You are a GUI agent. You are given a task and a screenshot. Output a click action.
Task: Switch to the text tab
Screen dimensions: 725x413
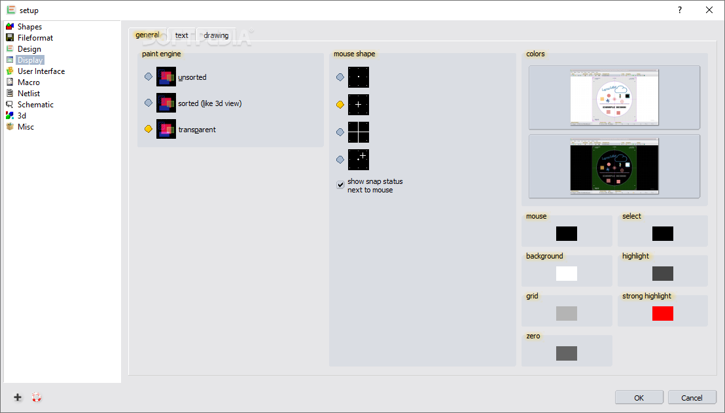pos(182,35)
